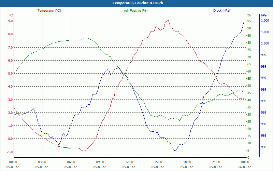The width and height of the screenshot is (273, 171).
Task: Click the 5,0 tick on the temperature axis
Action: (11, 74)
